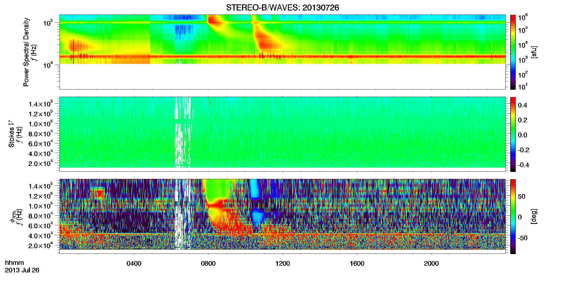Click the 0.4 tick on the Stokes V colorbar
565x291 pixels.
522,105
